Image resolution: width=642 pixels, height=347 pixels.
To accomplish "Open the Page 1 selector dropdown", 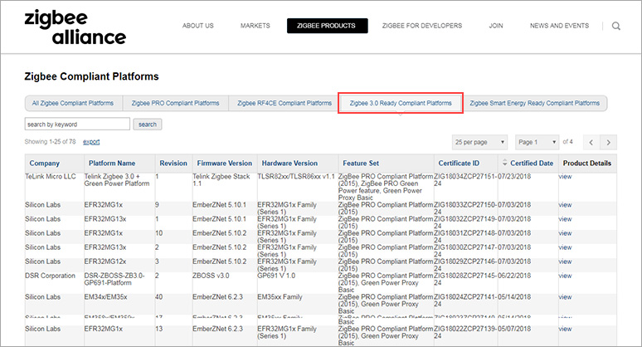I will 537,142.
